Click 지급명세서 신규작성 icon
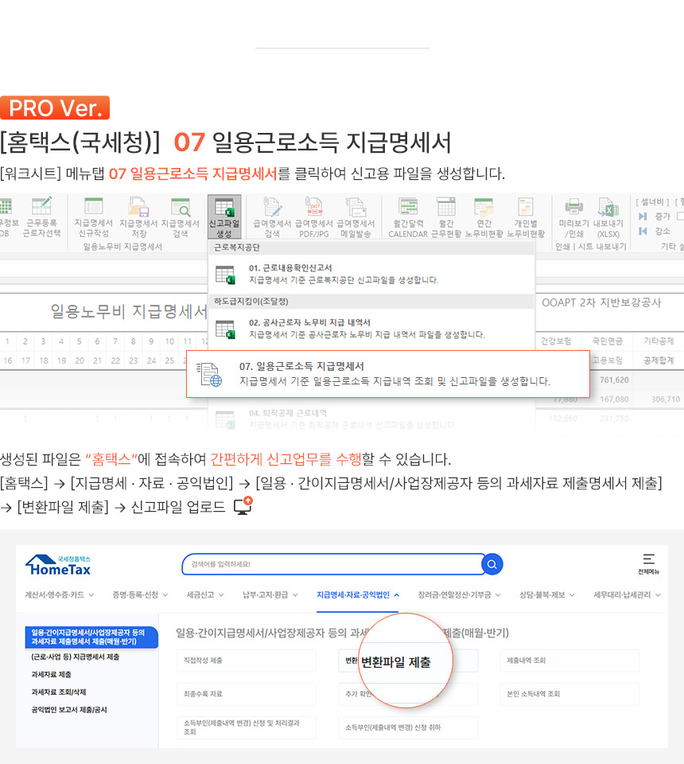The image size is (684, 764). point(93,216)
